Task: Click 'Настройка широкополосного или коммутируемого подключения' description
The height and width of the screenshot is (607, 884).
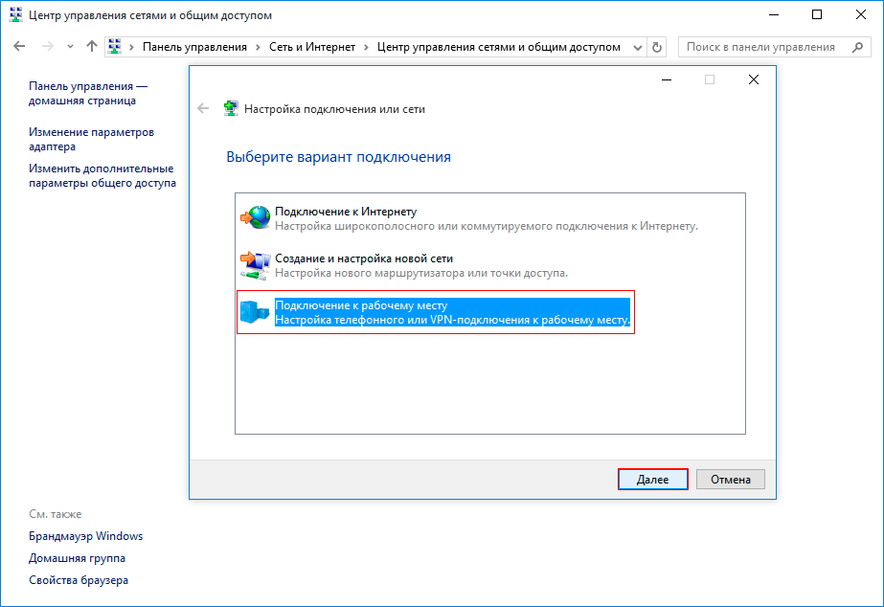Action: (487, 226)
